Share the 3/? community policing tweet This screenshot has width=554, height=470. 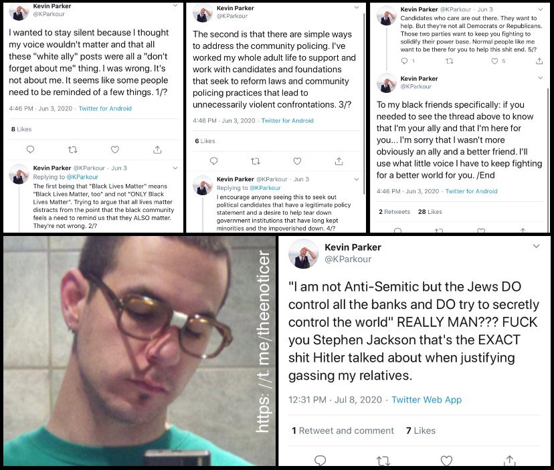pos(339,161)
